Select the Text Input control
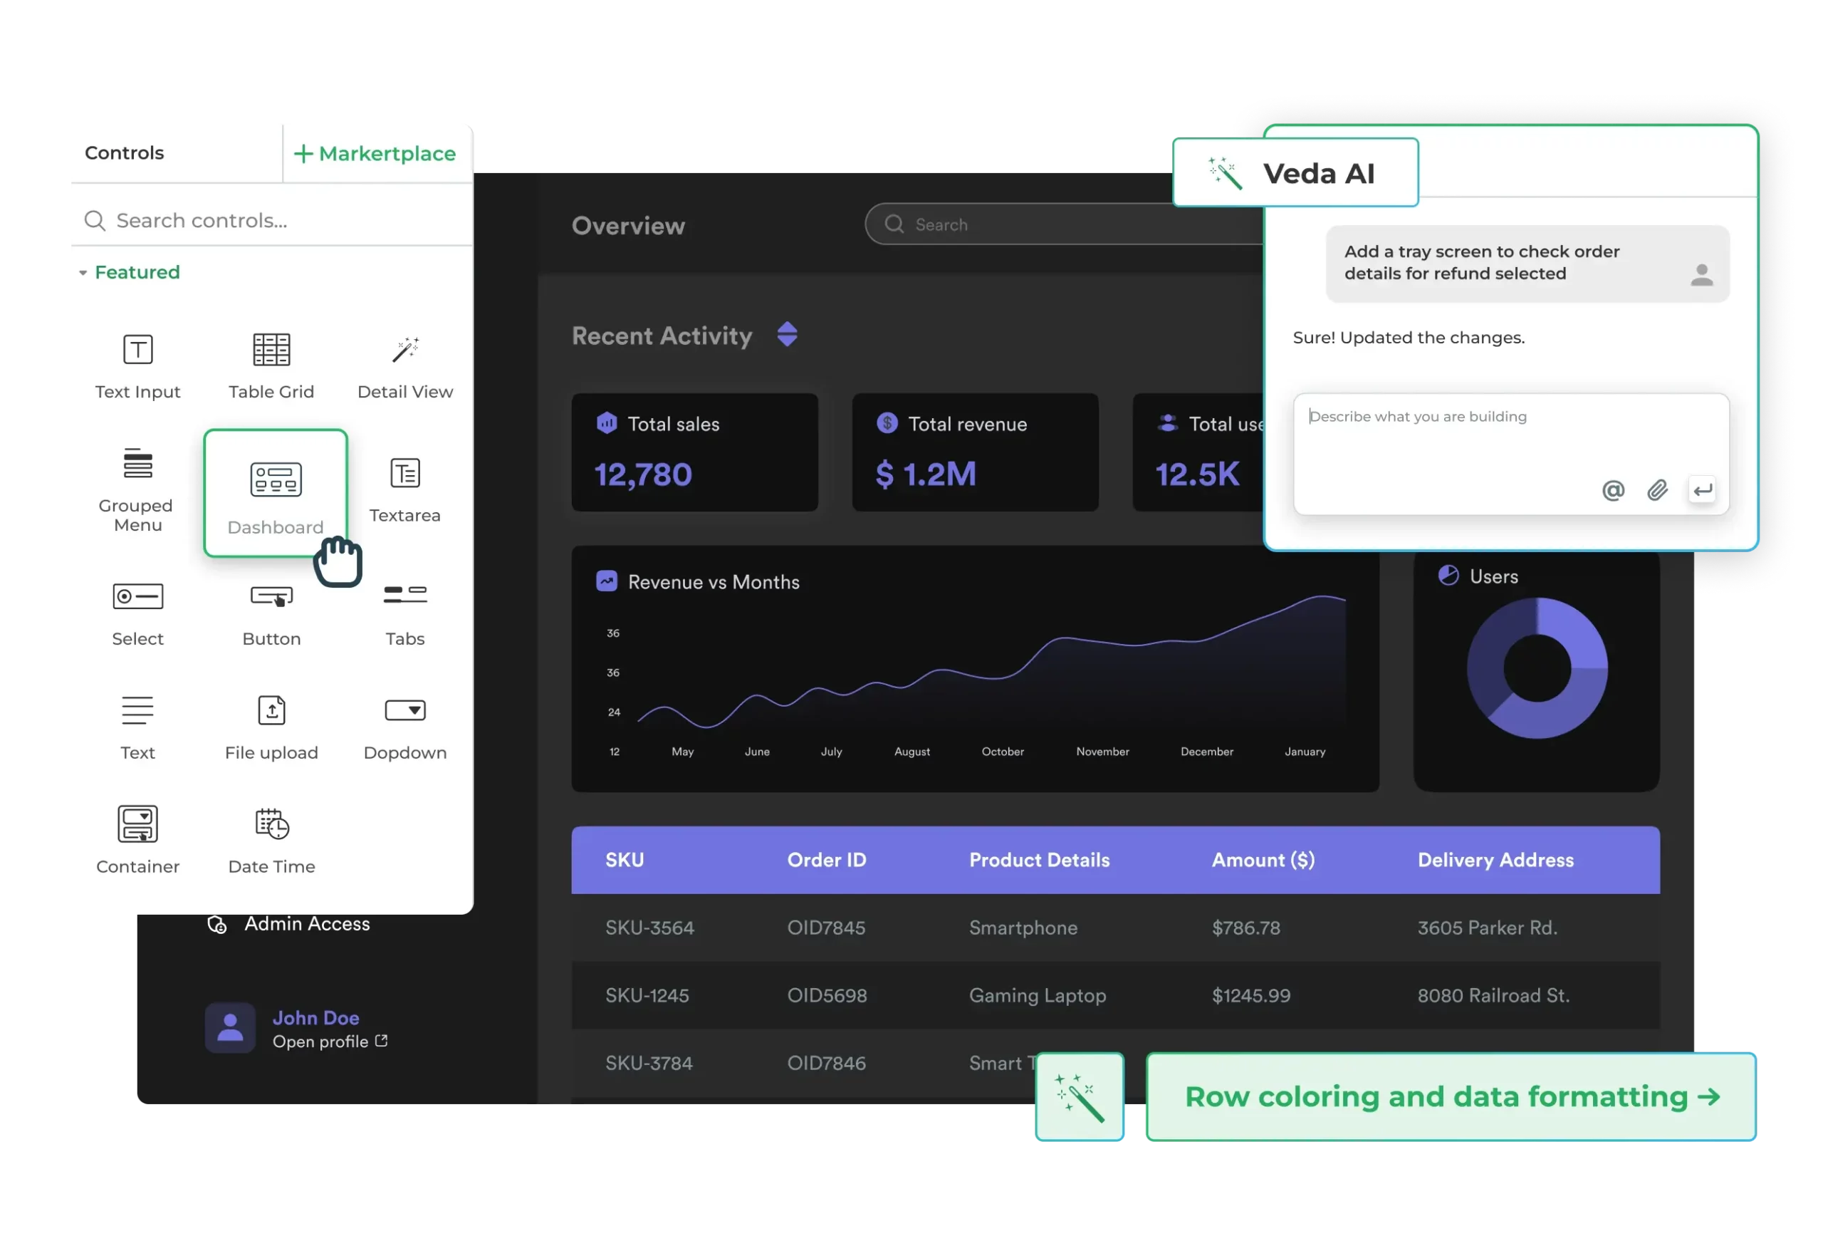Image resolution: width=1823 pixels, height=1236 pixels. tap(137, 365)
